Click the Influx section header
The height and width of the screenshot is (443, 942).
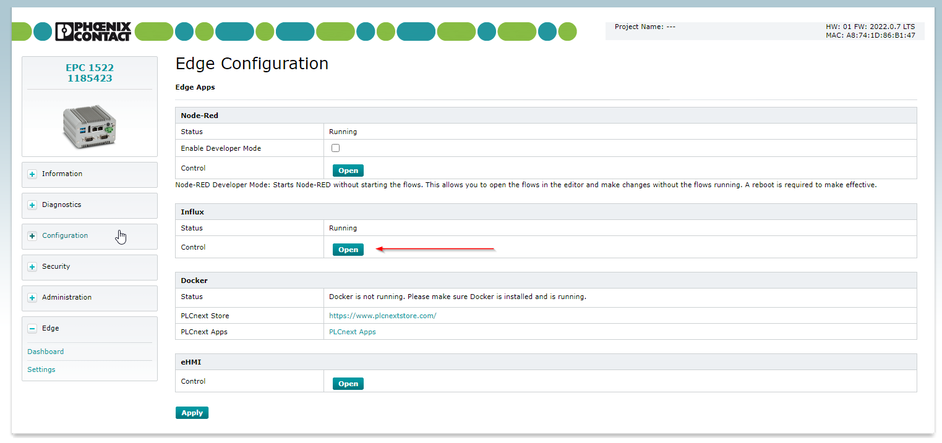pos(546,212)
